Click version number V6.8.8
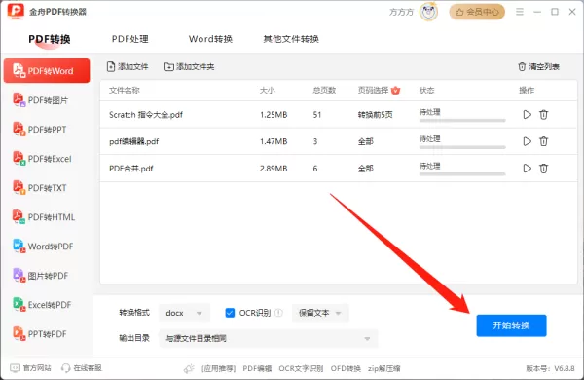Viewport: 584px width, 380px height. click(x=565, y=368)
